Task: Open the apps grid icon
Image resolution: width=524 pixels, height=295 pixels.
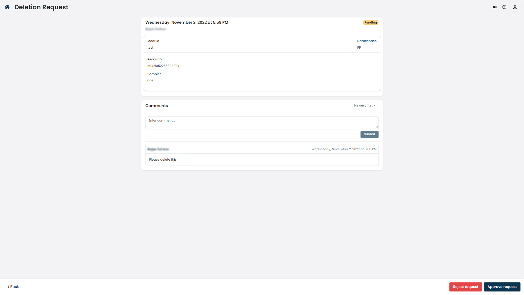Action: [495, 7]
